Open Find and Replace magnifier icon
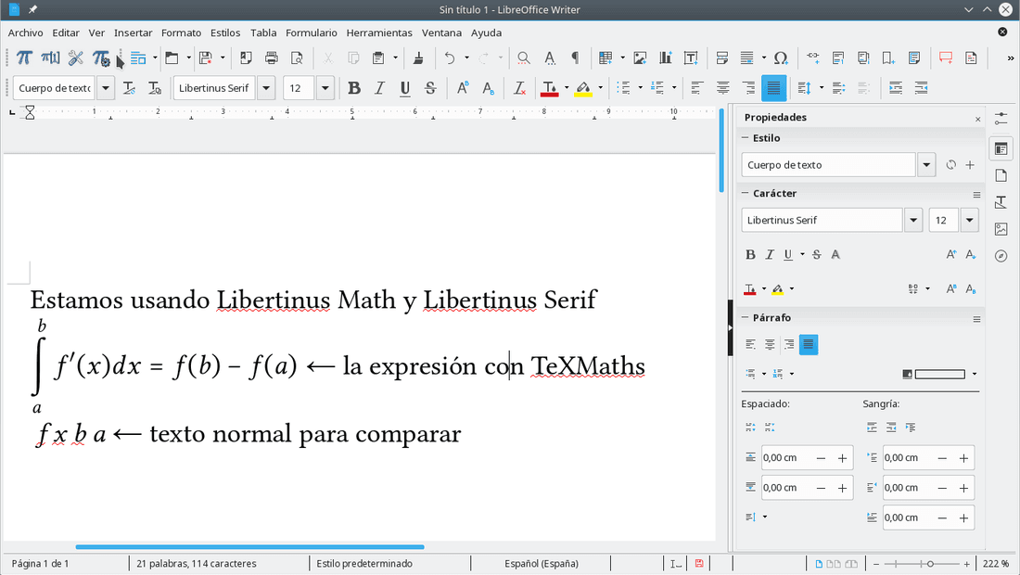Image resolution: width=1020 pixels, height=575 pixels. pos(523,57)
